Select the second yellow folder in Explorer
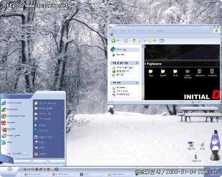Screen dimensions: 222x177 point(163,73)
